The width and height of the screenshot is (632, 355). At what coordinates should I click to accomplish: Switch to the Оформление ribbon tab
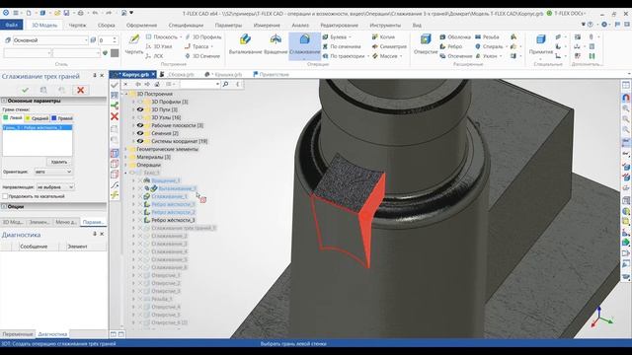click(x=141, y=25)
